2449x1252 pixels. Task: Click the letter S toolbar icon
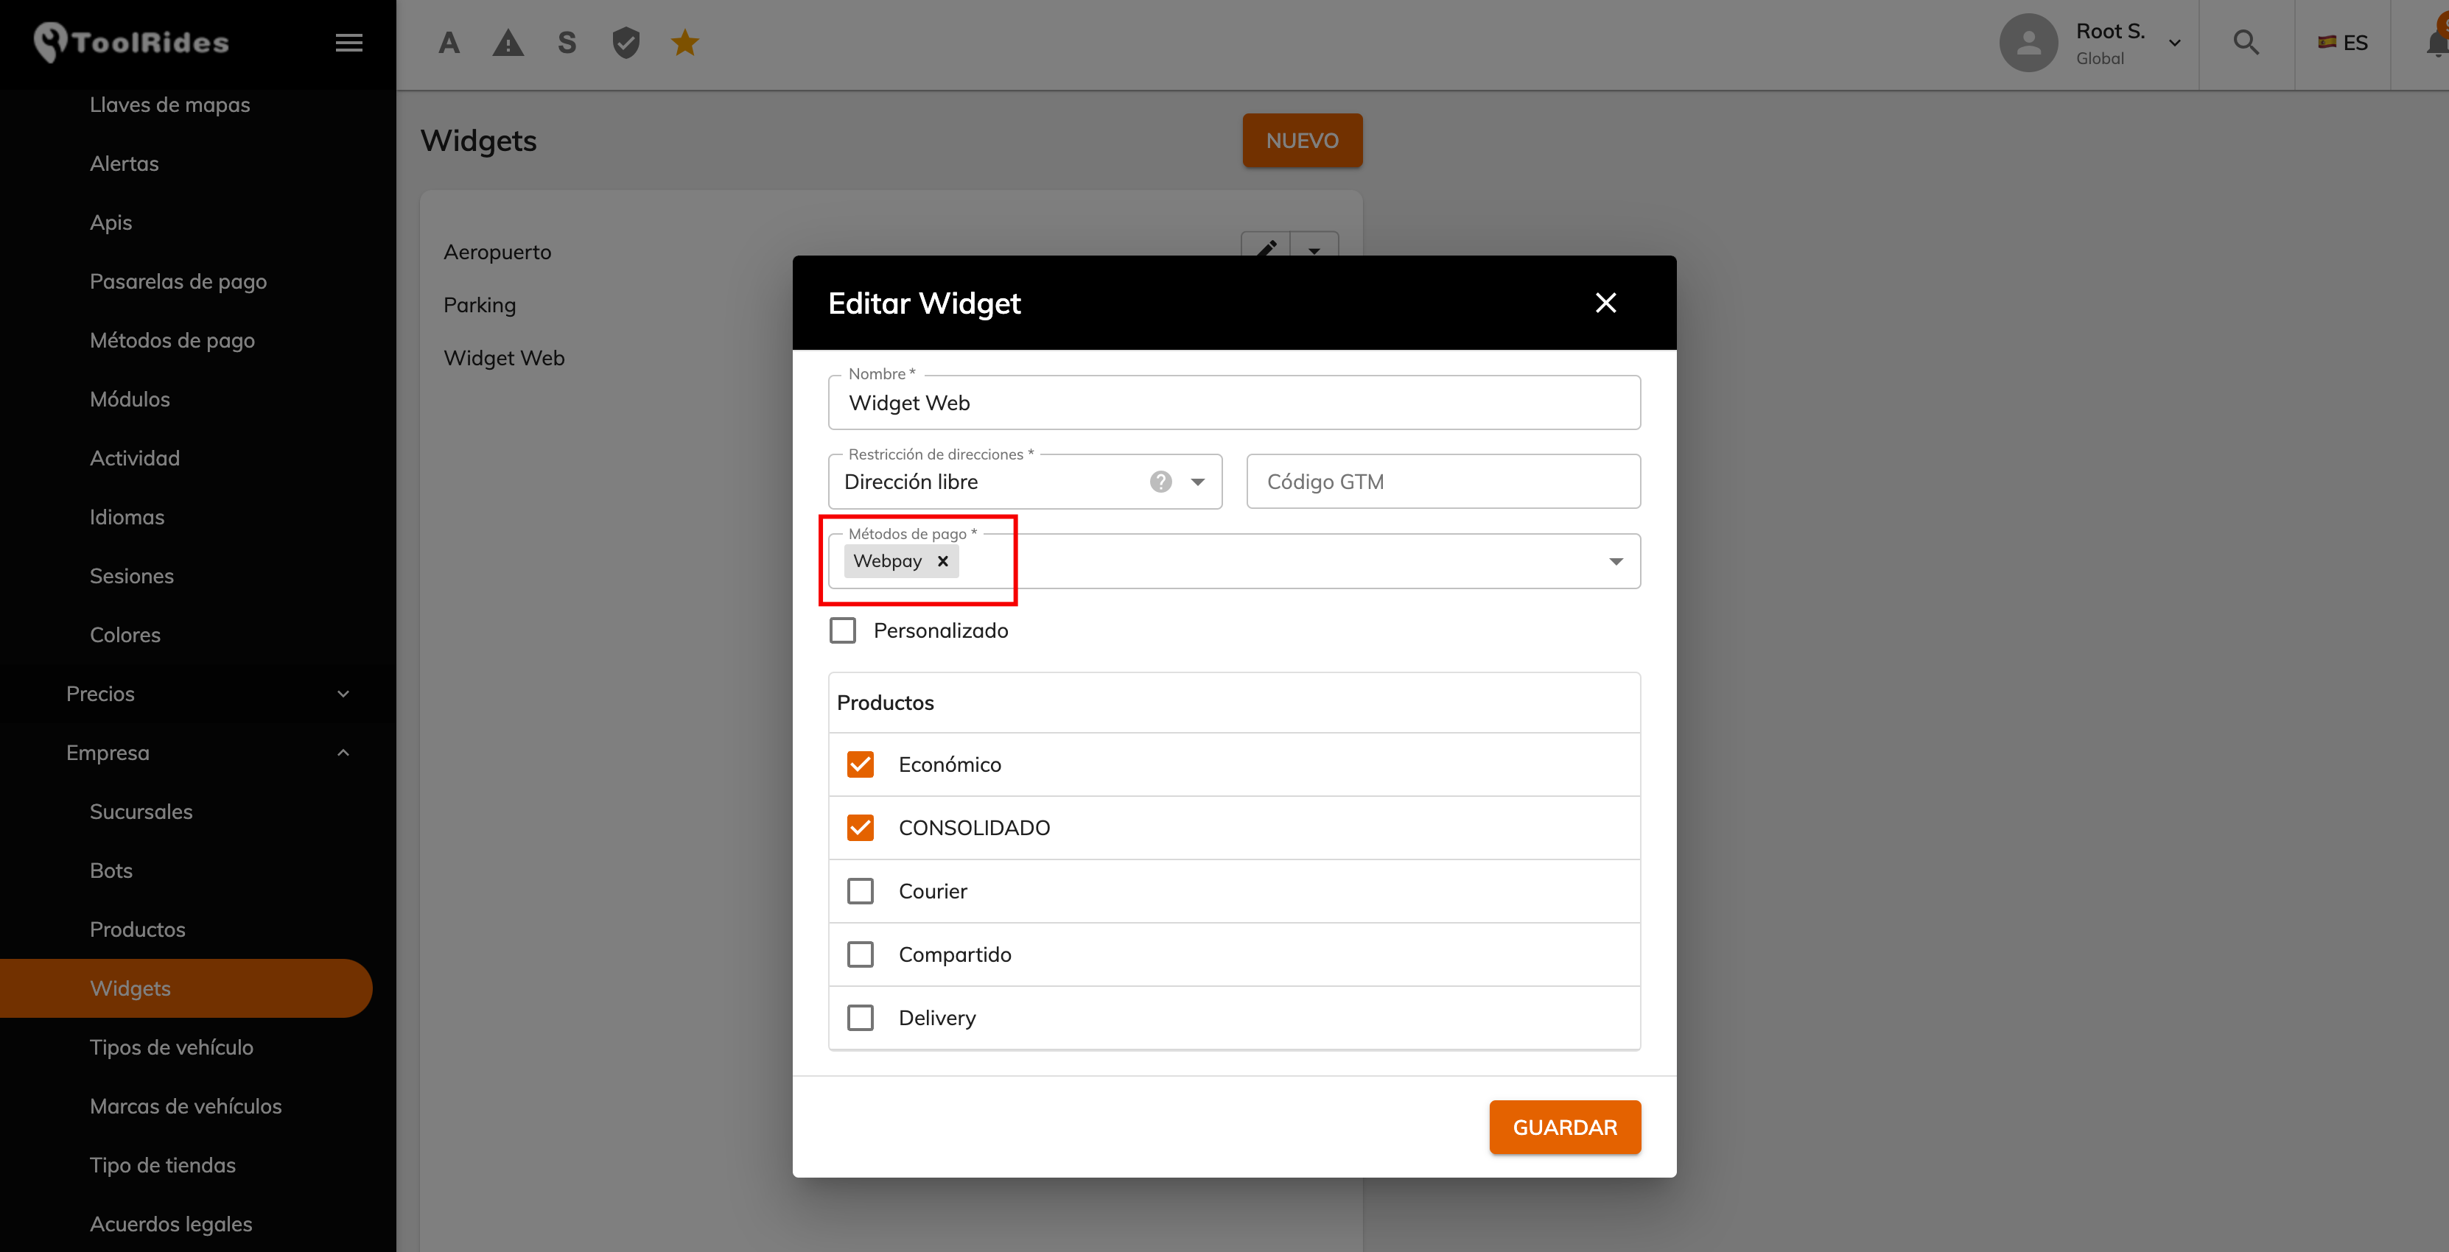[x=567, y=43]
